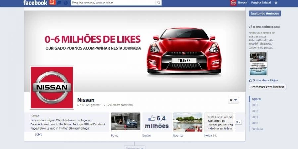
Task: Open the Nissan profile avatar in top bar
Action: coord(233,3)
